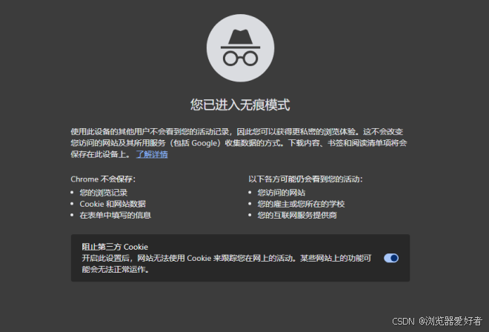Select the 您的浏览记录 list item

[x=104, y=193]
